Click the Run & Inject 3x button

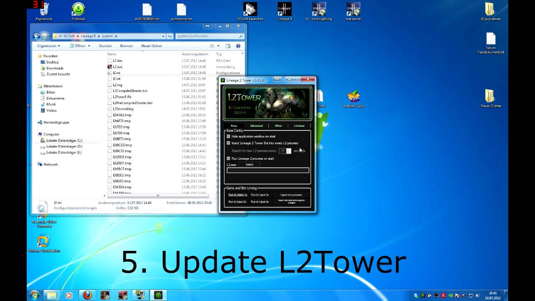[260, 195]
